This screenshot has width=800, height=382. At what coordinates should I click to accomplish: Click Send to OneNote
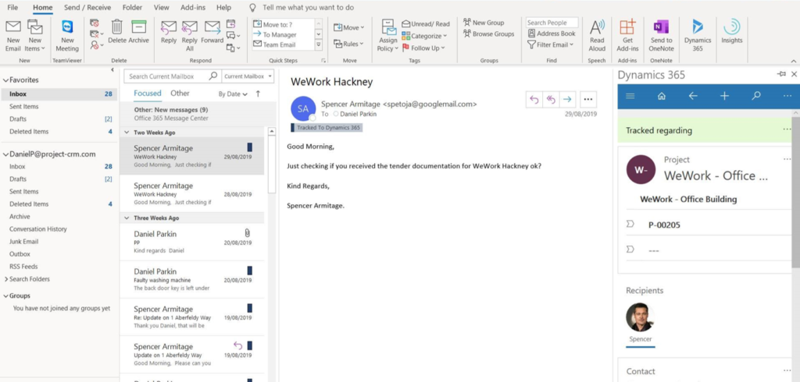coord(661,36)
